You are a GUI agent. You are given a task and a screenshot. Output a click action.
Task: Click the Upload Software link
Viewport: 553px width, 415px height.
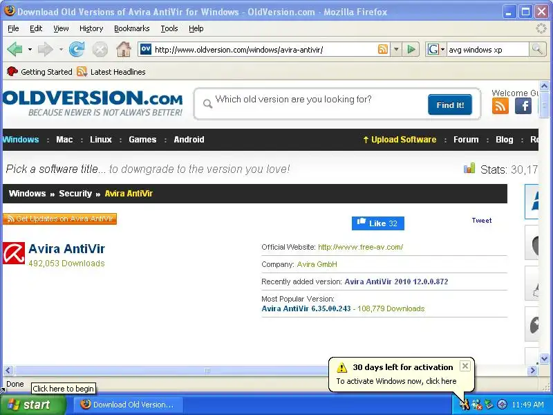click(x=400, y=140)
